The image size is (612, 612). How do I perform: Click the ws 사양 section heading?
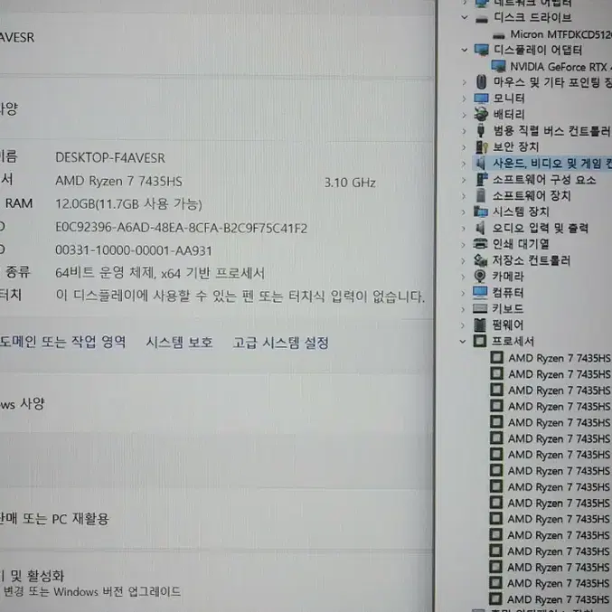click(x=23, y=403)
